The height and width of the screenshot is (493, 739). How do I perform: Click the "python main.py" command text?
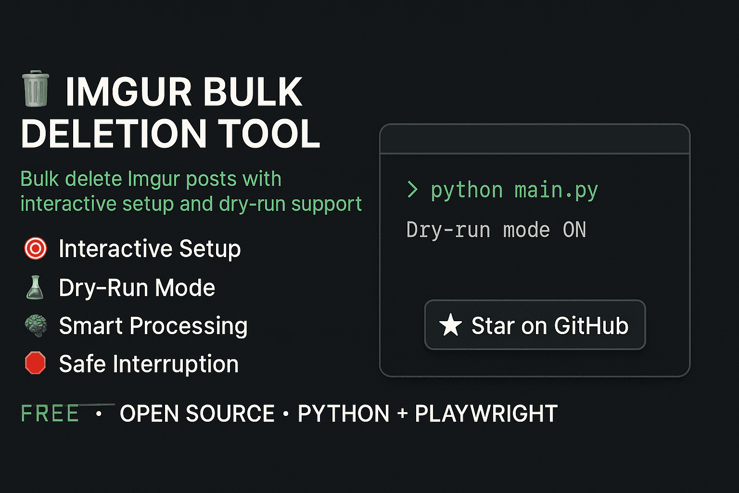(514, 191)
